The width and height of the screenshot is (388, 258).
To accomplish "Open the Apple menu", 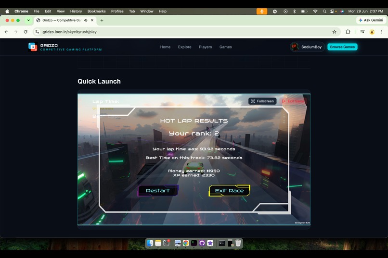I will (x=7, y=12).
